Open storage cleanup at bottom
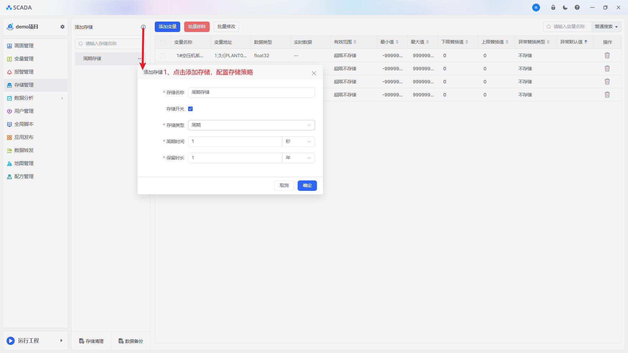628x353 pixels. click(91, 341)
